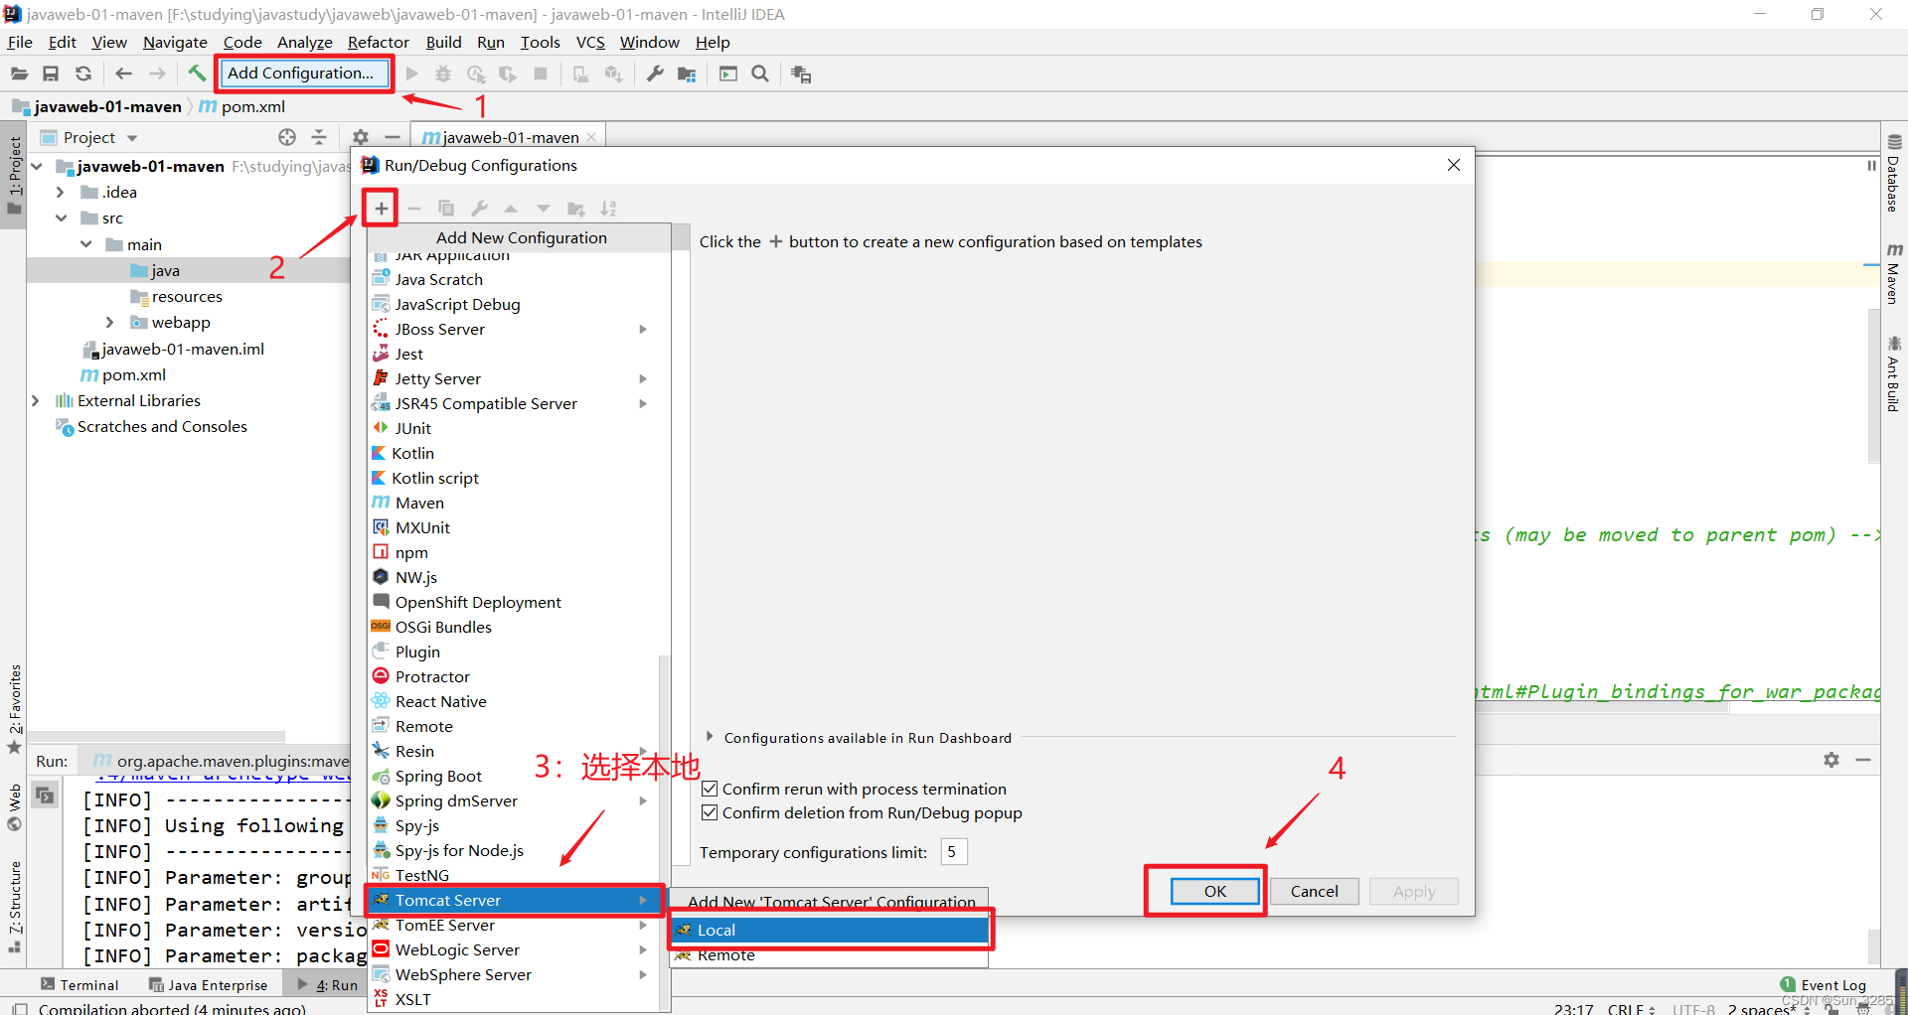Click the Run play icon in toolbar
Image resolution: width=1908 pixels, height=1015 pixels.
pos(412,73)
